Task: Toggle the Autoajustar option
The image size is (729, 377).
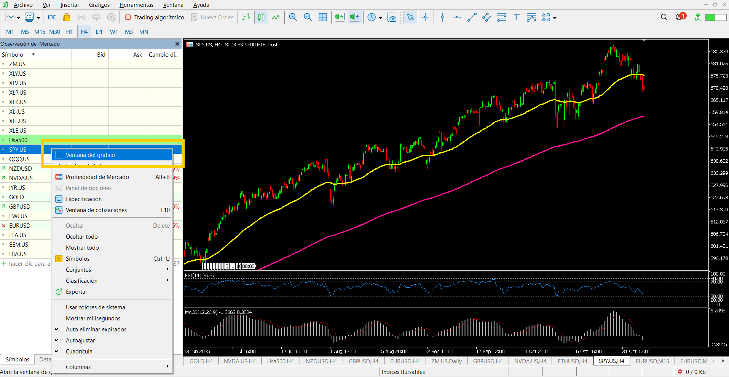Action: pyautogui.click(x=80, y=341)
